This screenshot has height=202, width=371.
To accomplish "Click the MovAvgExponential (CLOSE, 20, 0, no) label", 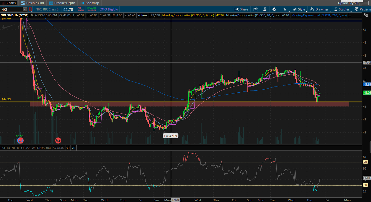I will tap(253, 15).
